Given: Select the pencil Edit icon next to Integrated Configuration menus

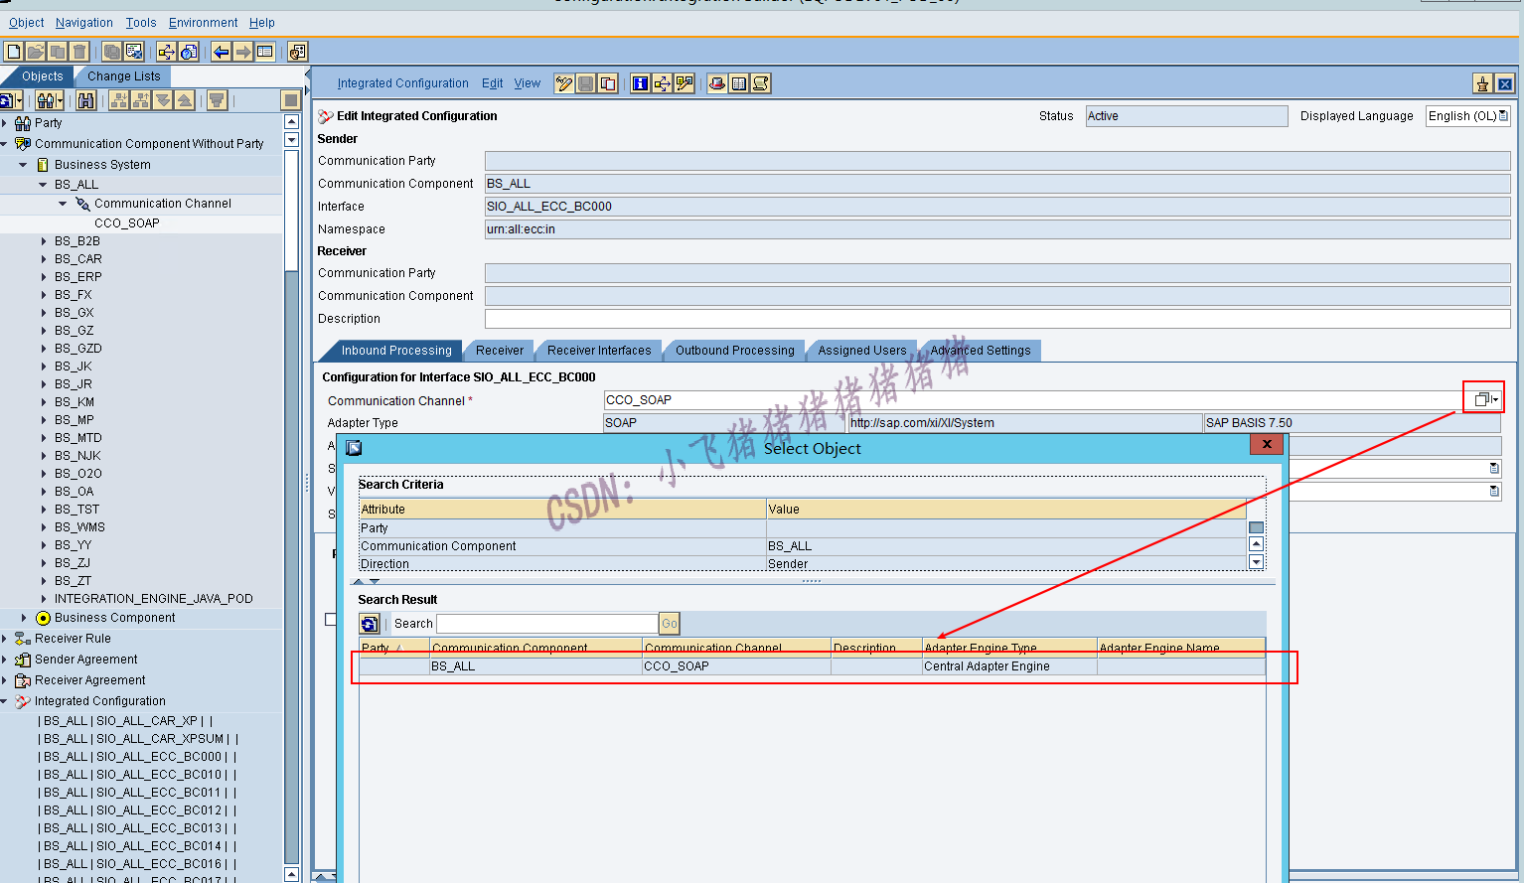Looking at the screenshot, I should click(x=564, y=83).
